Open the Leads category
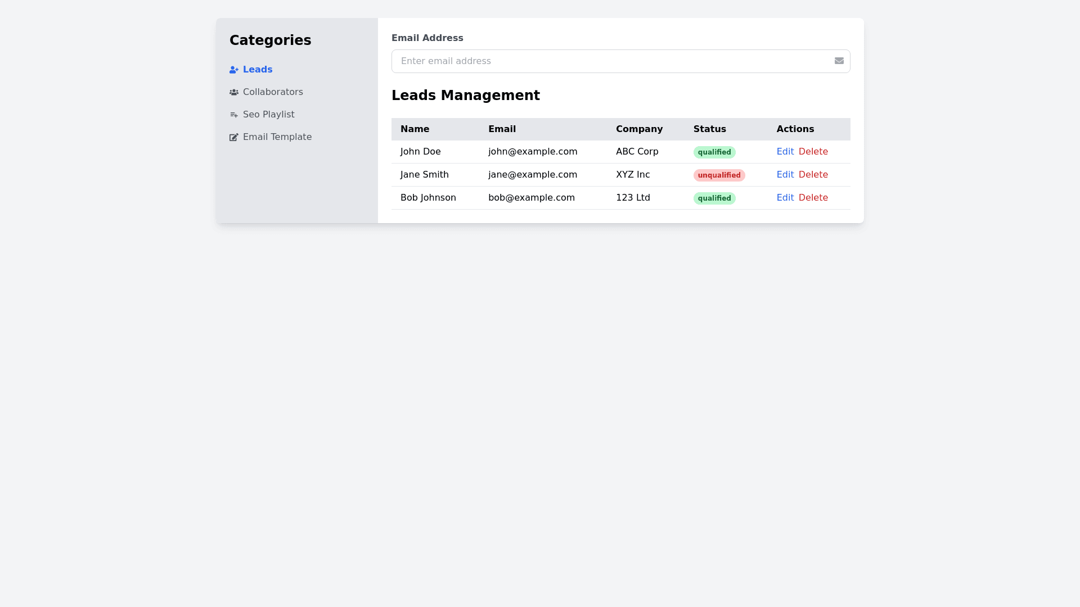Image resolution: width=1080 pixels, height=607 pixels. click(258, 70)
